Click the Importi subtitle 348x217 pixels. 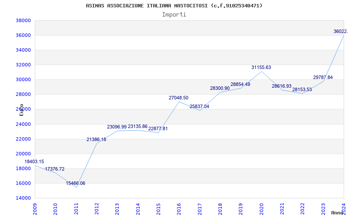tap(174, 15)
